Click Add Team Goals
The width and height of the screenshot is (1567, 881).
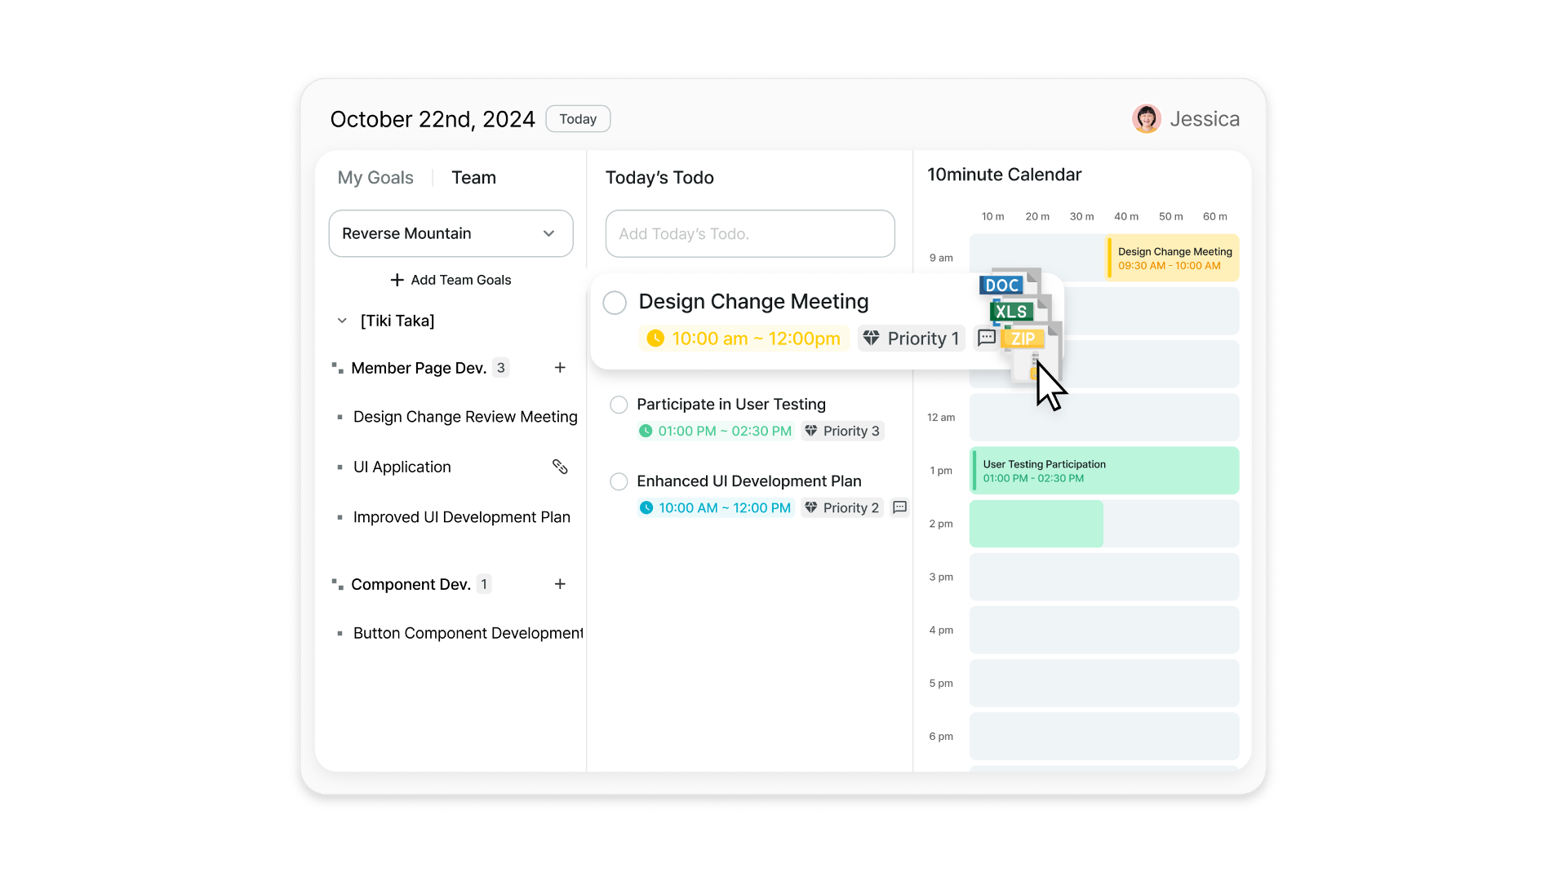tap(451, 280)
